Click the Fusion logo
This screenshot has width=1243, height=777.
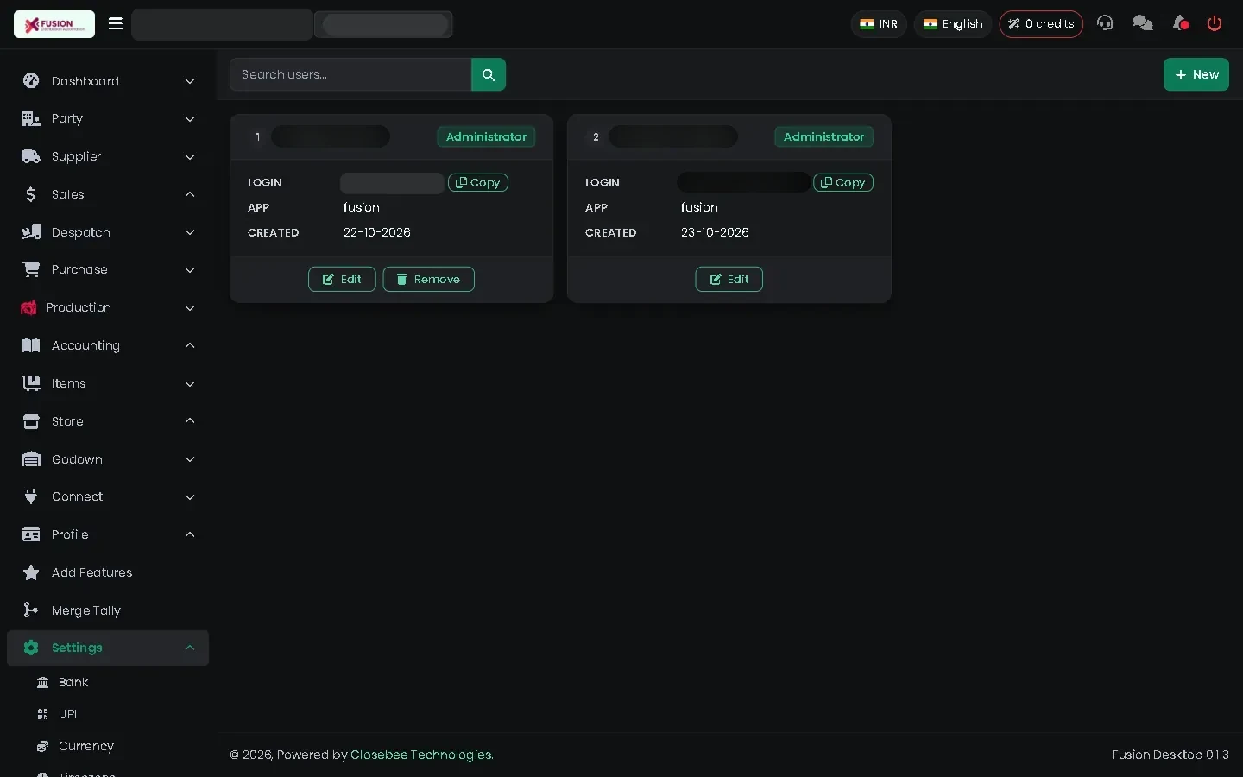(x=54, y=24)
